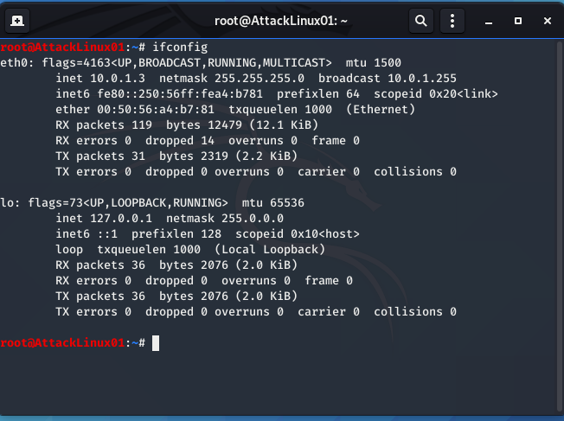This screenshot has height=421, width=564.
Task: Click the mtu 65536 value
Action: click(x=273, y=203)
